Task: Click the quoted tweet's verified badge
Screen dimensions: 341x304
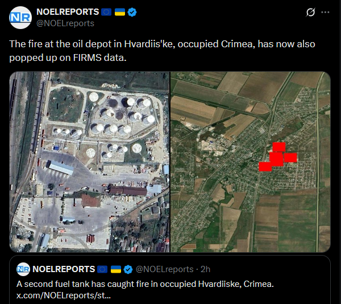Action: tap(128, 269)
